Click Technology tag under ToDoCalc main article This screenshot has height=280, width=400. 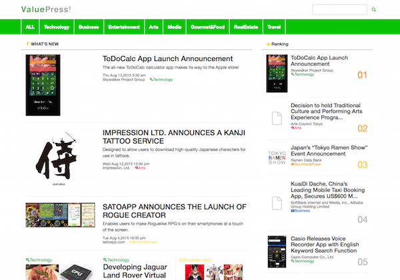(x=161, y=79)
